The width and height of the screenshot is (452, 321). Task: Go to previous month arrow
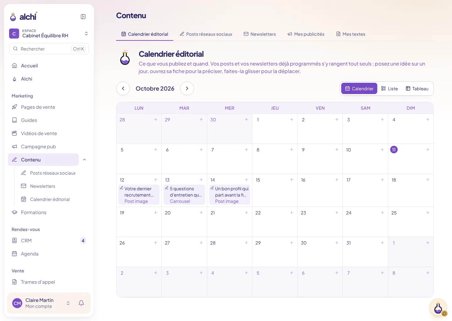[x=123, y=88]
